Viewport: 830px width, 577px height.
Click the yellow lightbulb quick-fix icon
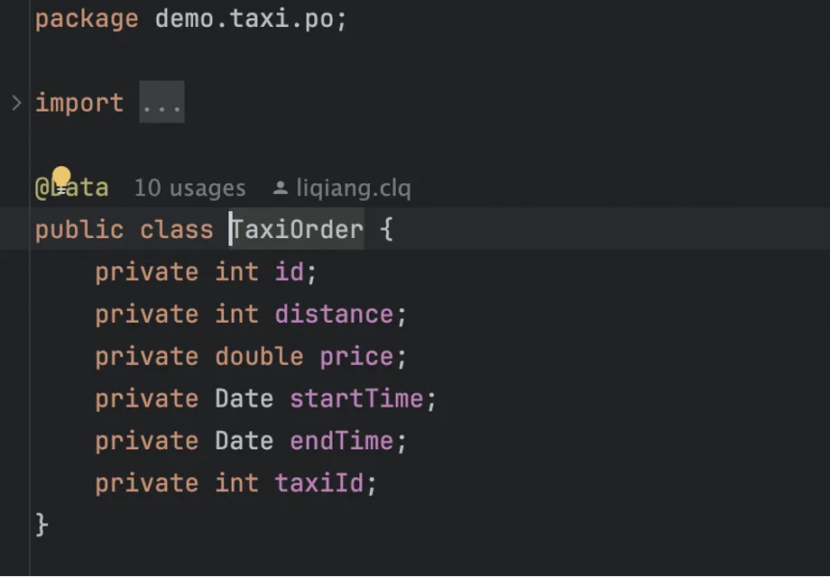pyautogui.click(x=60, y=179)
